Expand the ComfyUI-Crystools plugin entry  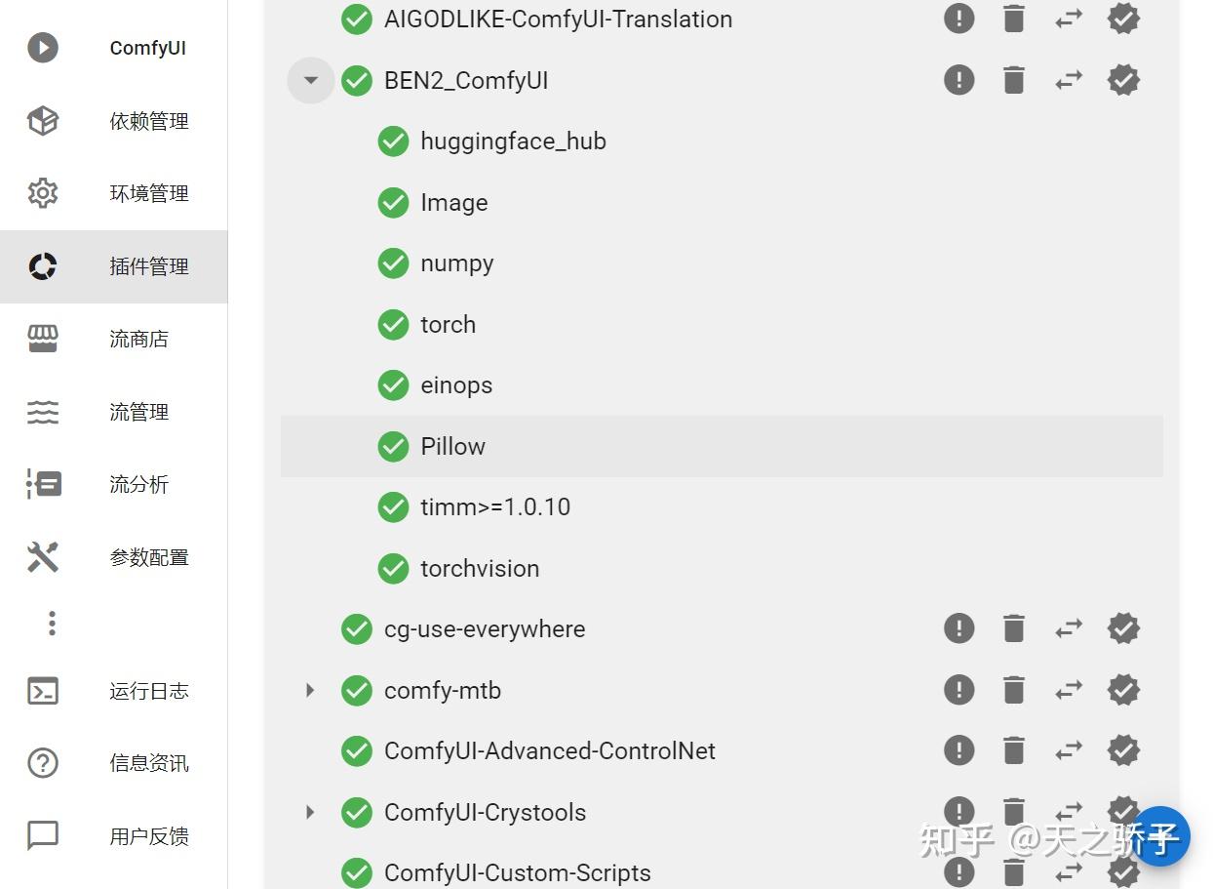pos(310,812)
